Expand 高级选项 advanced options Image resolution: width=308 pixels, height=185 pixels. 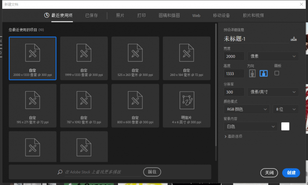coord(233,136)
